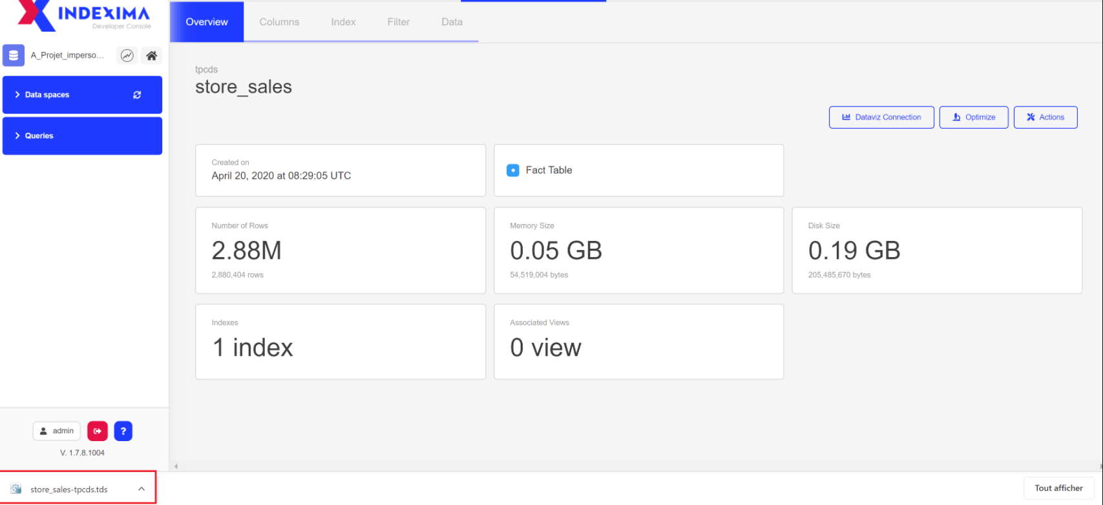
Task: Click the Indexima logo
Action: point(84,15)
